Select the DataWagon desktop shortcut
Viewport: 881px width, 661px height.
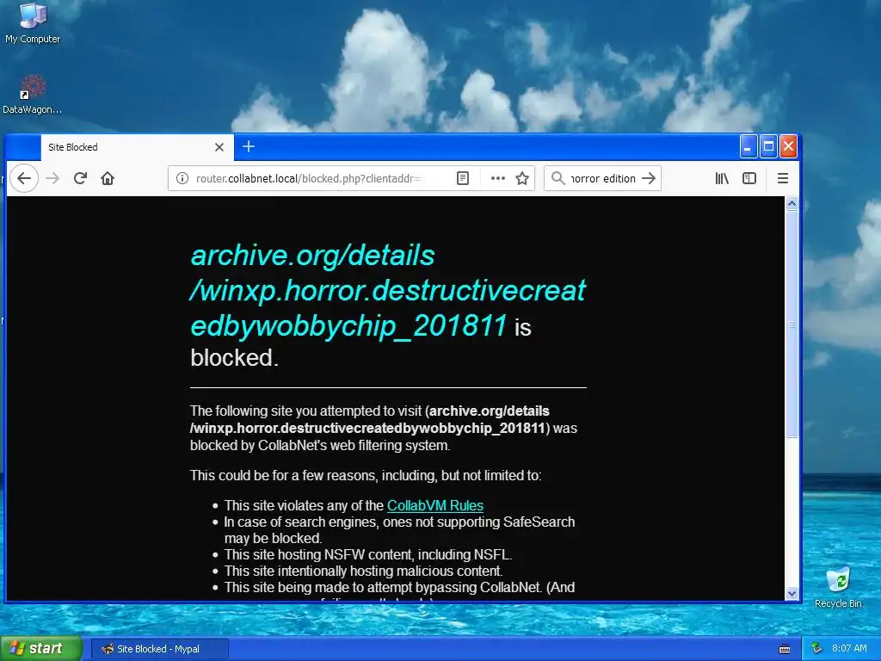point(32,95)
